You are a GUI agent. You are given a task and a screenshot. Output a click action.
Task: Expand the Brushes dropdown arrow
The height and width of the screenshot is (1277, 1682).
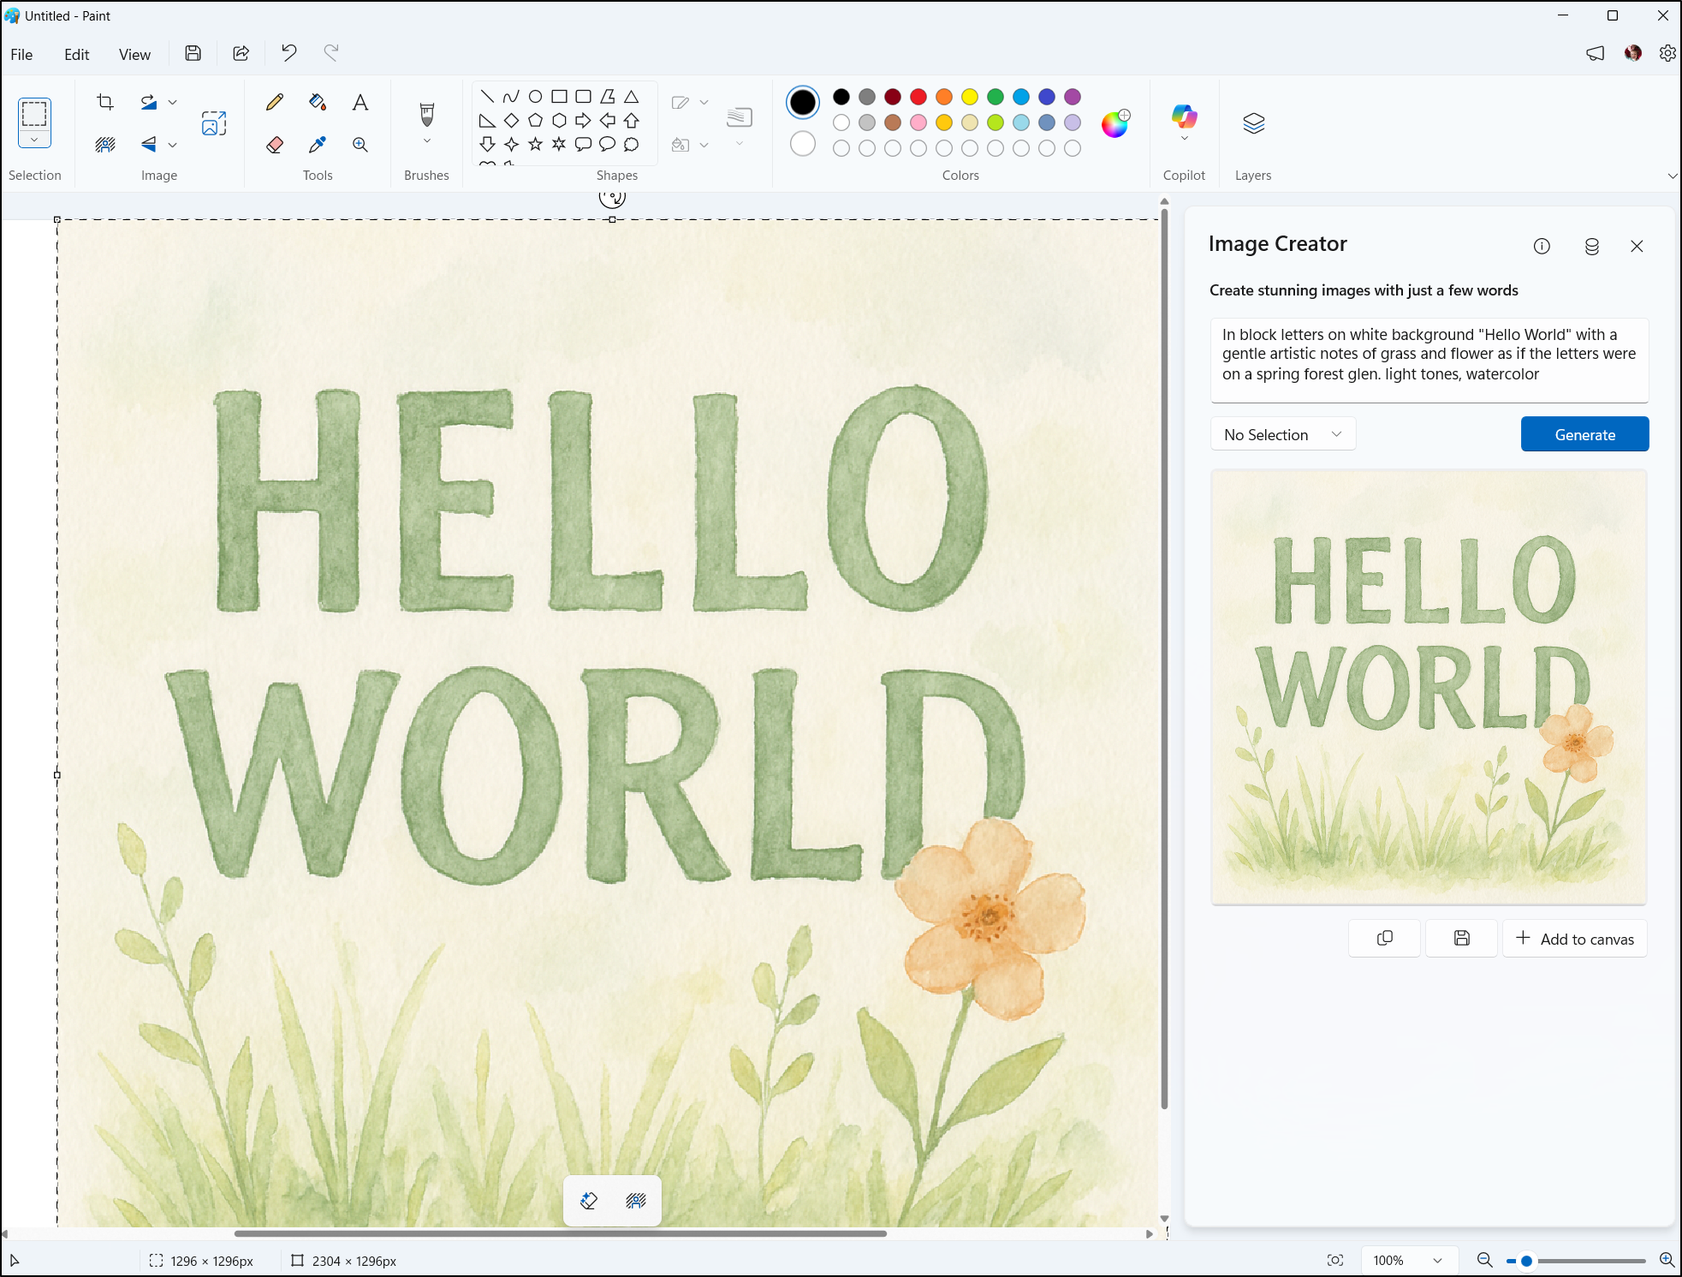tap(426, 141)
